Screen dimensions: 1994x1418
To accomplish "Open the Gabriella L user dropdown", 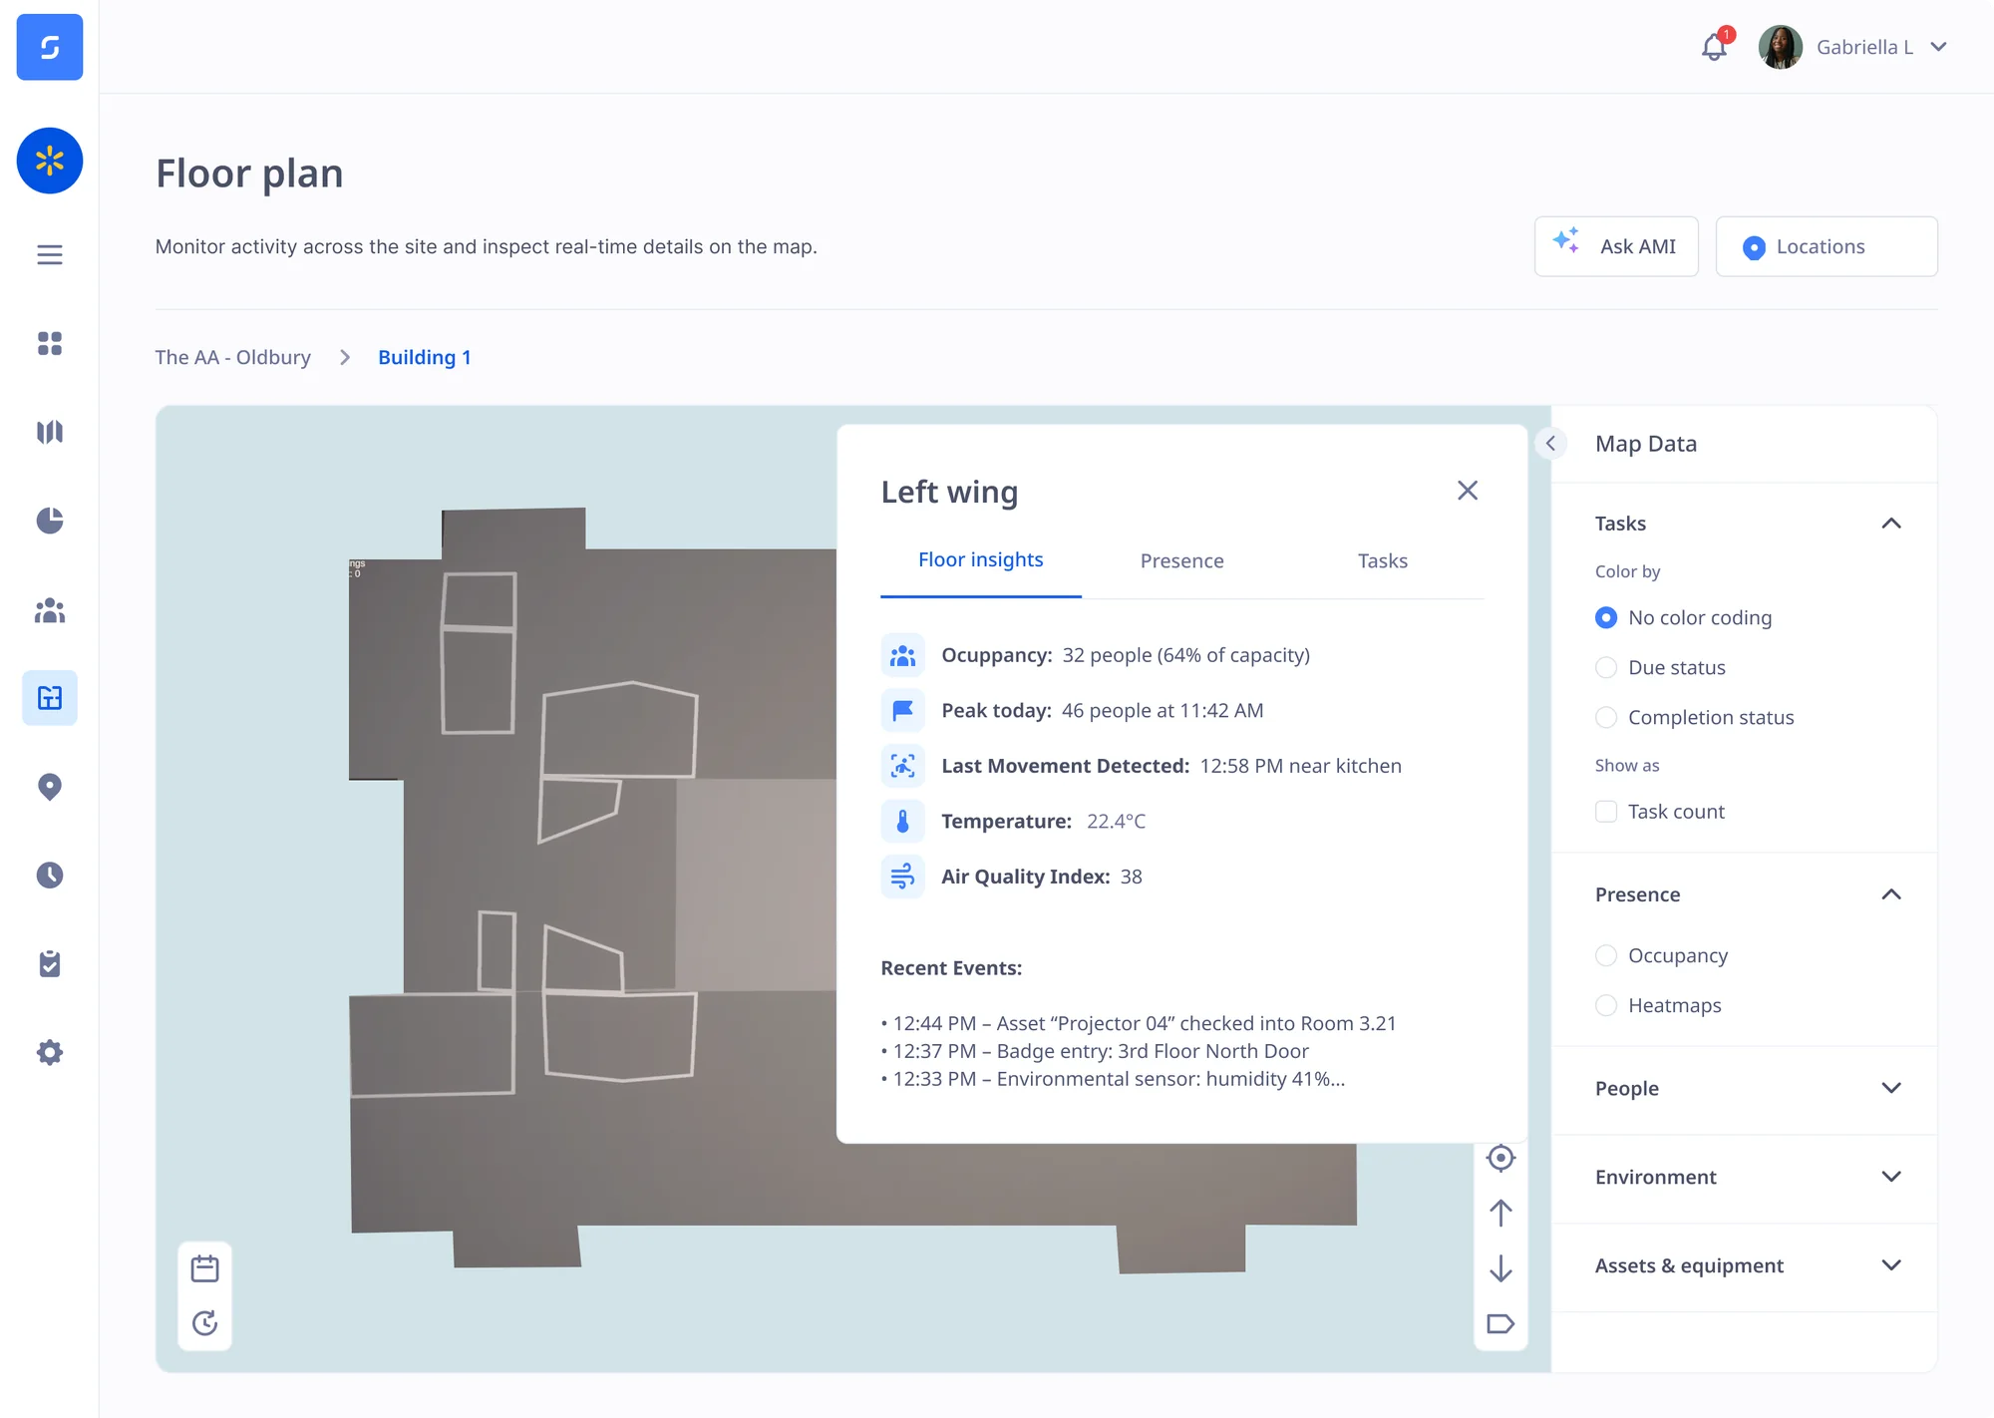I will pyautogui.click(x=1938, y=47).
